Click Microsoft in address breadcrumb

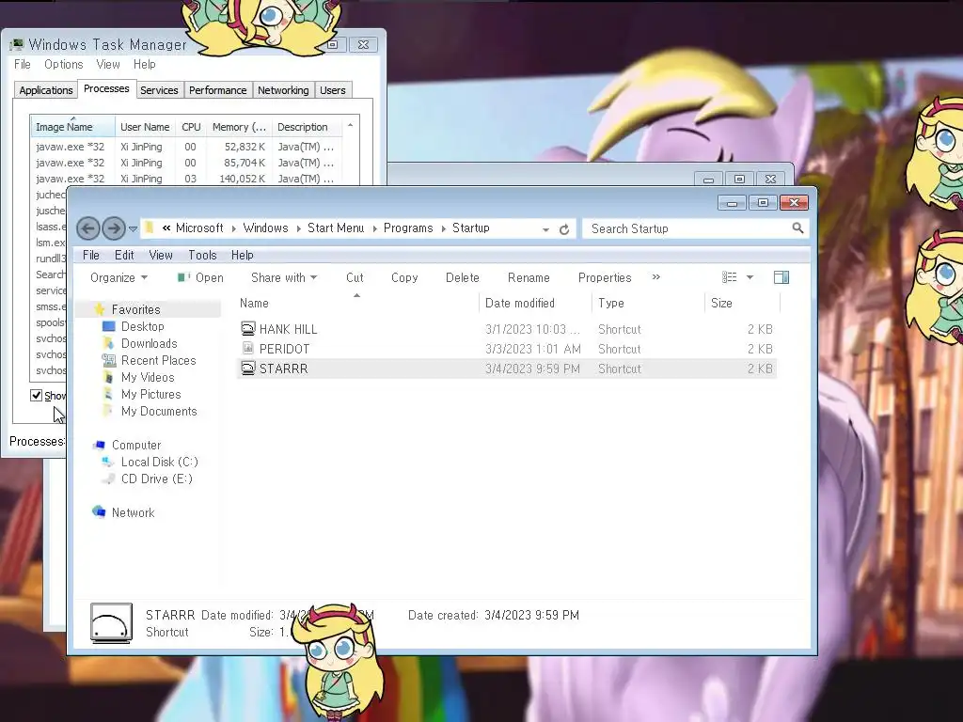tap(199, 228)
